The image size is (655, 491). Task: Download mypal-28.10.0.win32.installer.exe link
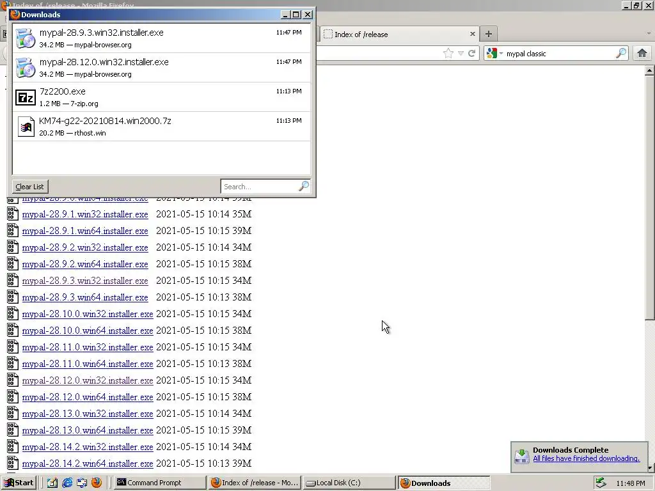click(88, 313)
